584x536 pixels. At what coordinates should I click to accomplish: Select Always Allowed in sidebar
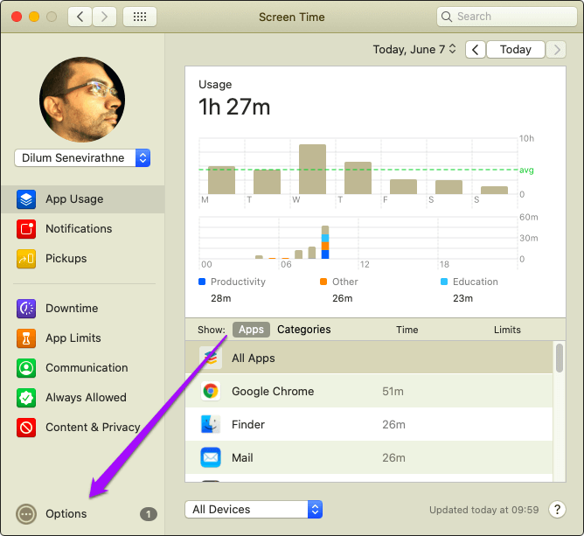pos(86,398)
